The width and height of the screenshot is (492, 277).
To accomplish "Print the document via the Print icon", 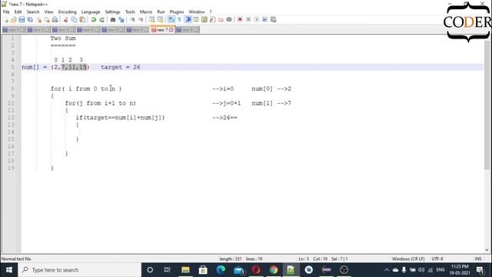I will pos(55,20).
